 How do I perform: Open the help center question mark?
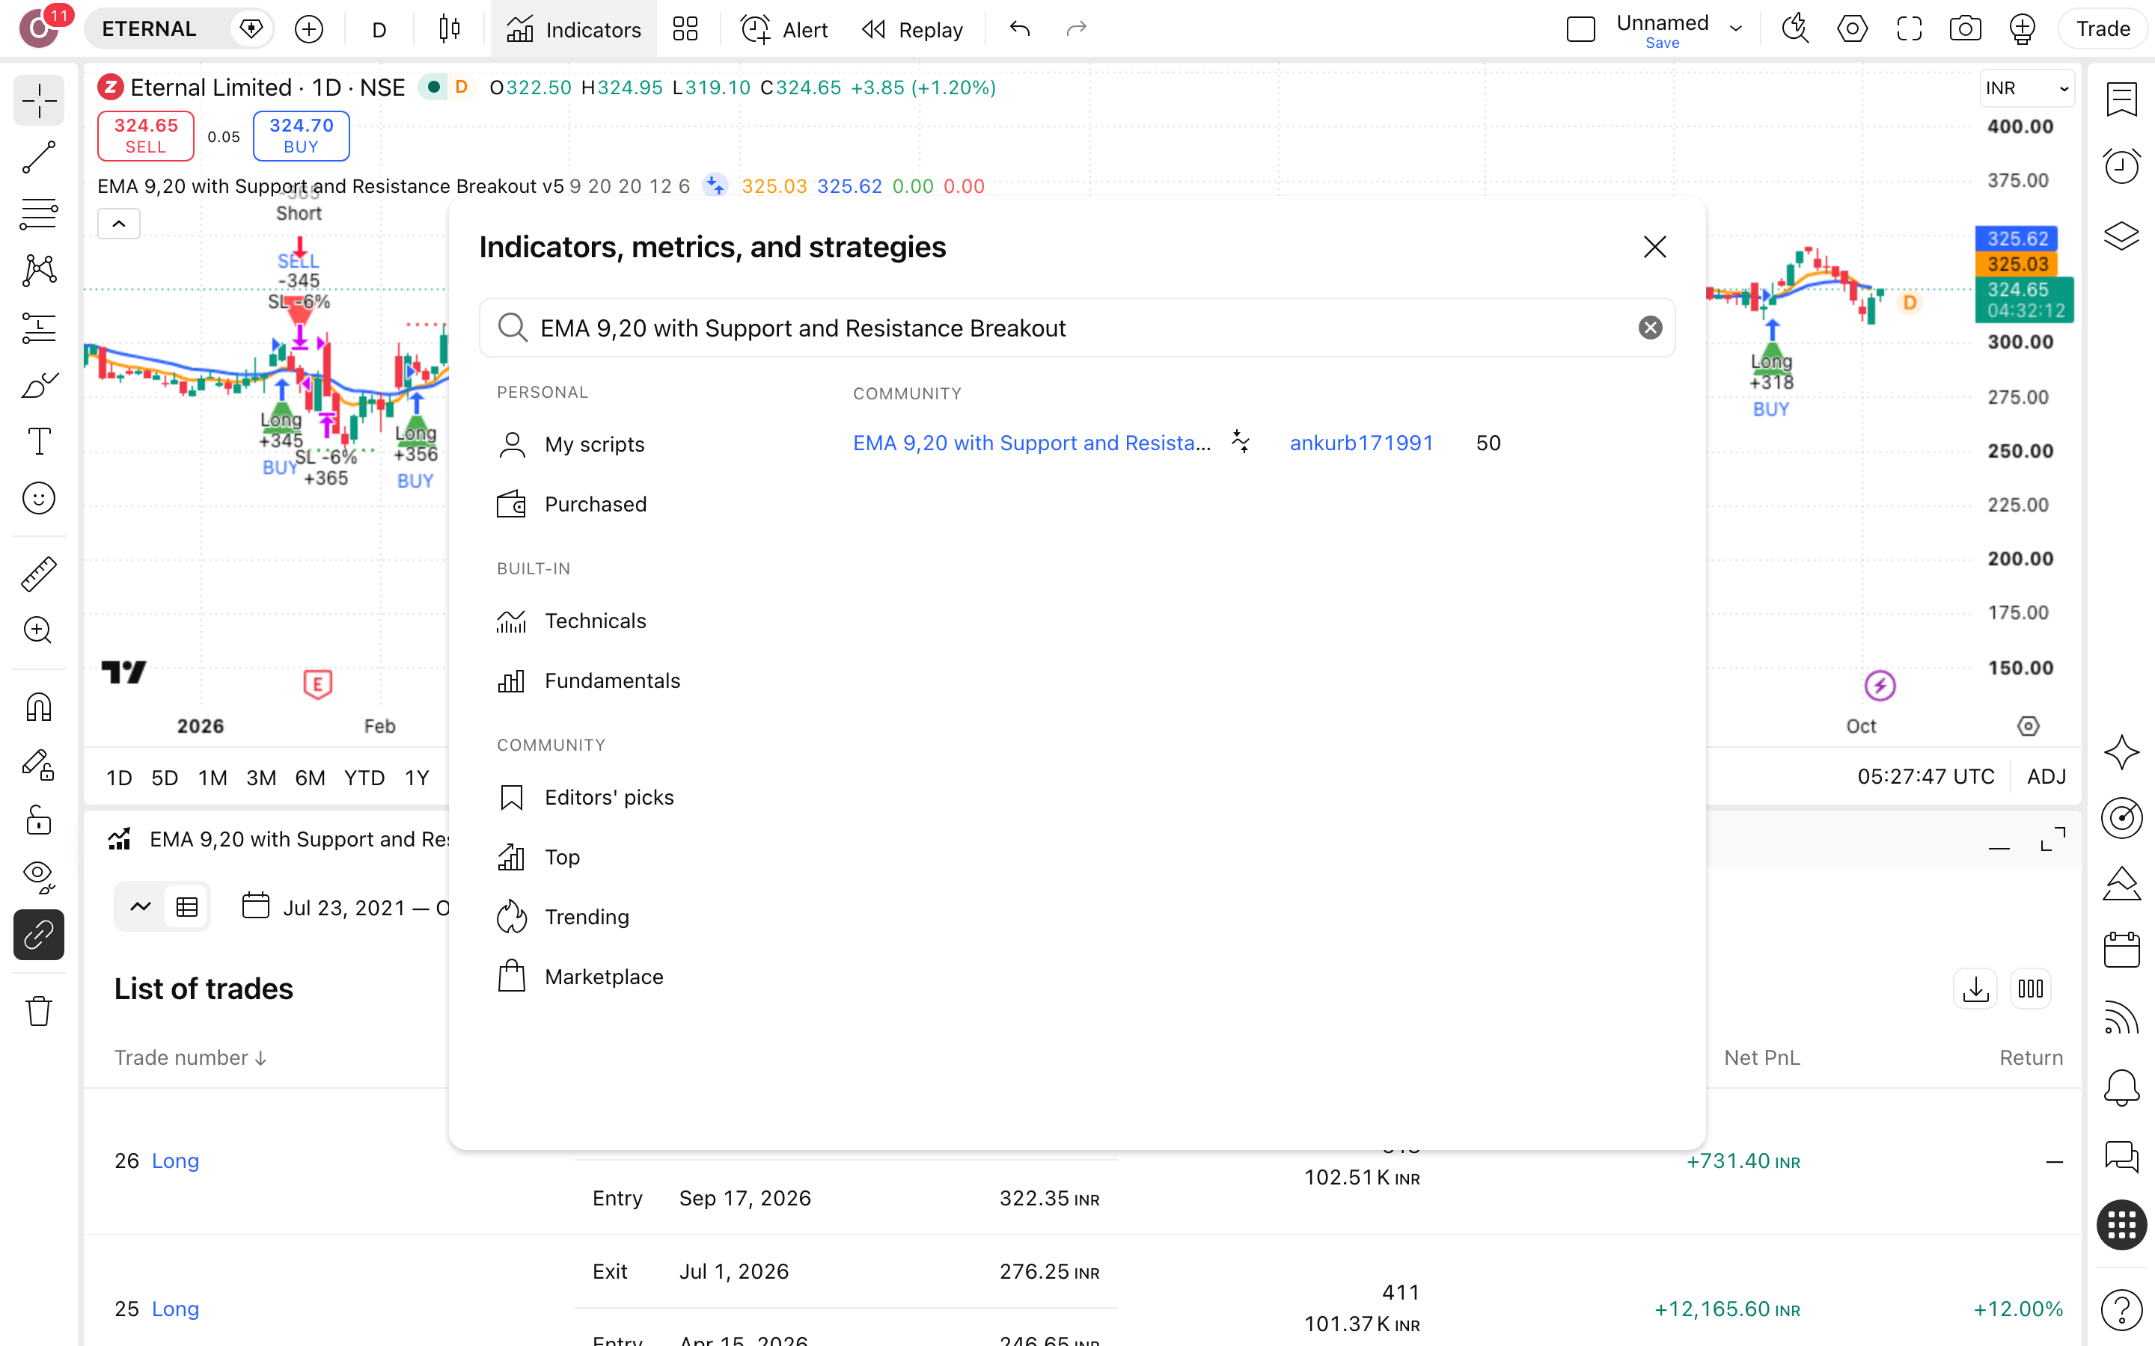point(2121,1309)
